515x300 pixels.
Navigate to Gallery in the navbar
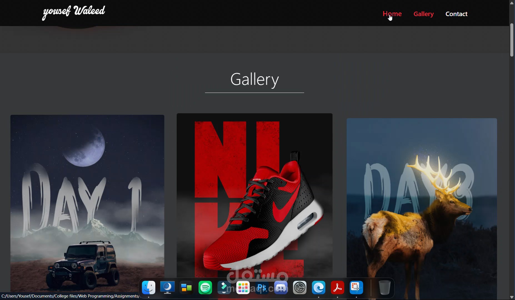coord(424,14)
